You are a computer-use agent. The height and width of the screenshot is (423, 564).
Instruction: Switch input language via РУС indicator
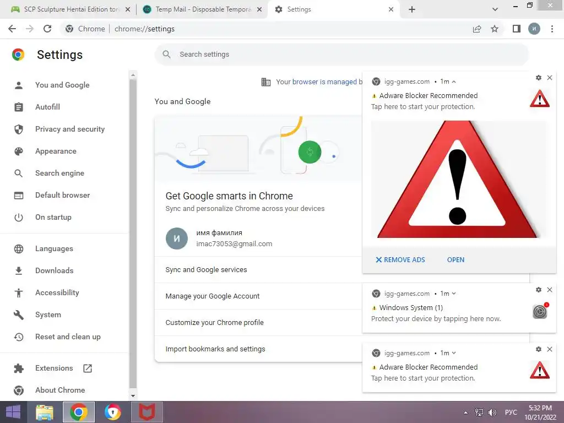pos(511,413)
